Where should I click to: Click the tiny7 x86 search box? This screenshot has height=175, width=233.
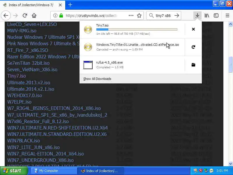163,15
